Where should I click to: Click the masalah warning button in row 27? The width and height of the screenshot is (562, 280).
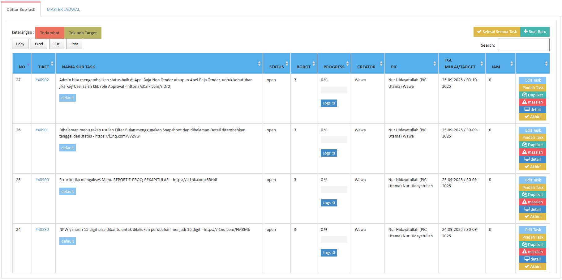(x=532, y=102)
